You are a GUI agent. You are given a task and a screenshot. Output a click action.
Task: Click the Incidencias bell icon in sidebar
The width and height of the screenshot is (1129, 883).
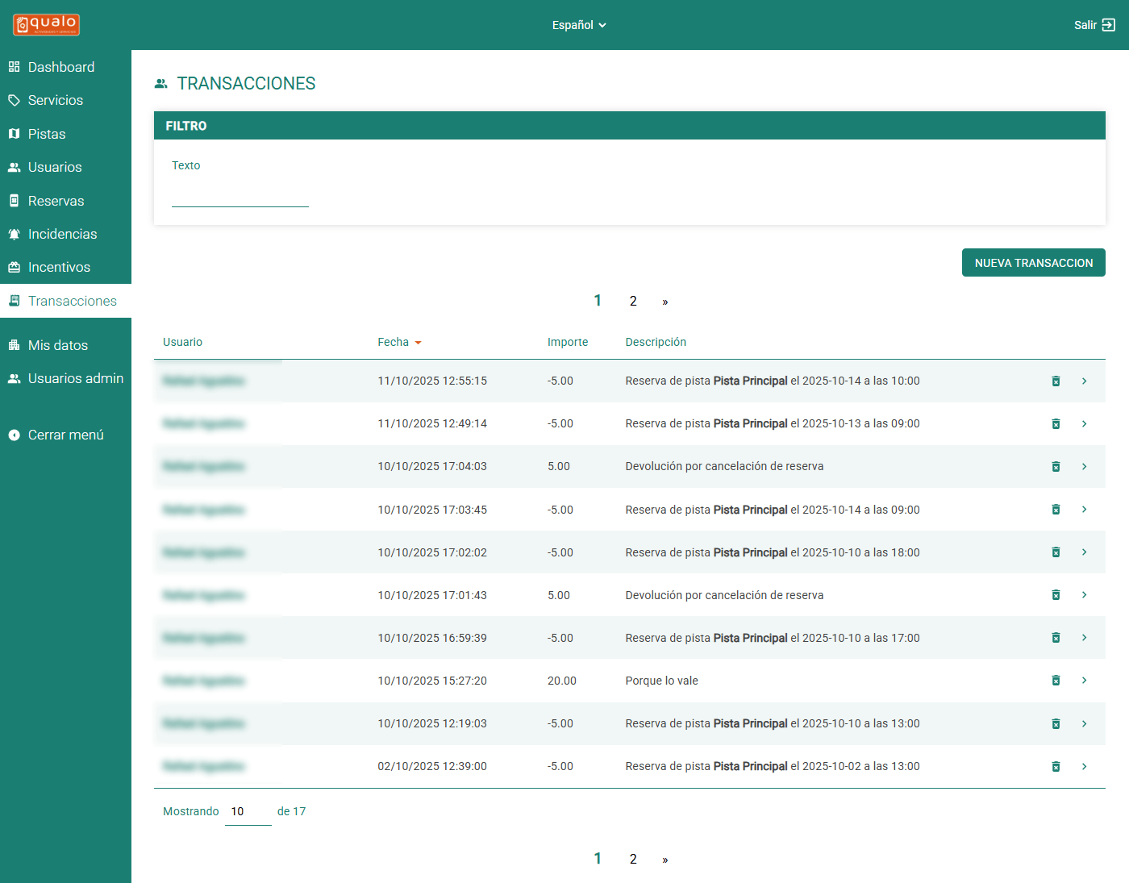[x=14, y=235]
